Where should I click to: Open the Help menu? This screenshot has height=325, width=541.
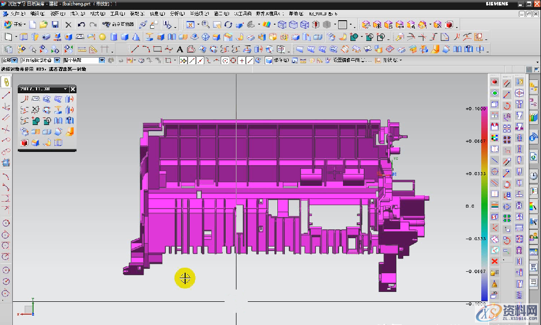point(296,13)
